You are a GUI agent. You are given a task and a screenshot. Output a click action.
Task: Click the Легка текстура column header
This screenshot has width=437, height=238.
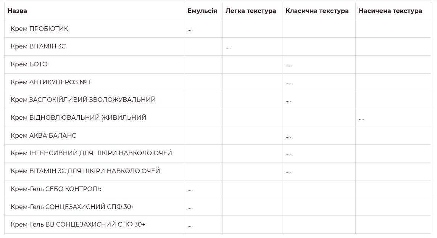(x=250, y=11)
